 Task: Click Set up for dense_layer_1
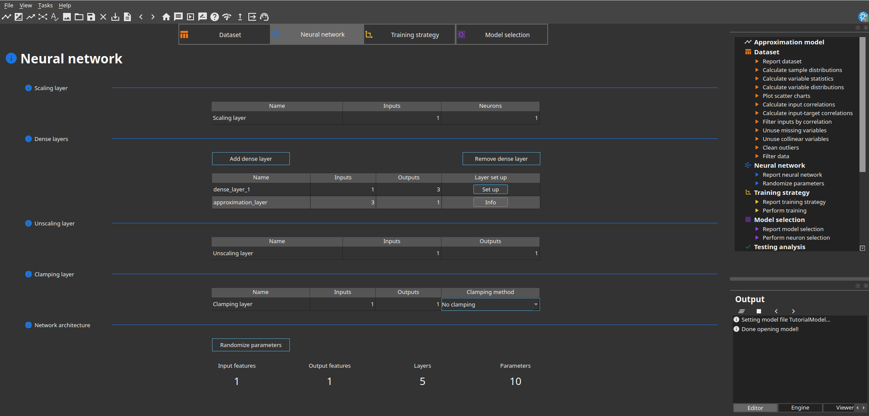pos(491,189)
